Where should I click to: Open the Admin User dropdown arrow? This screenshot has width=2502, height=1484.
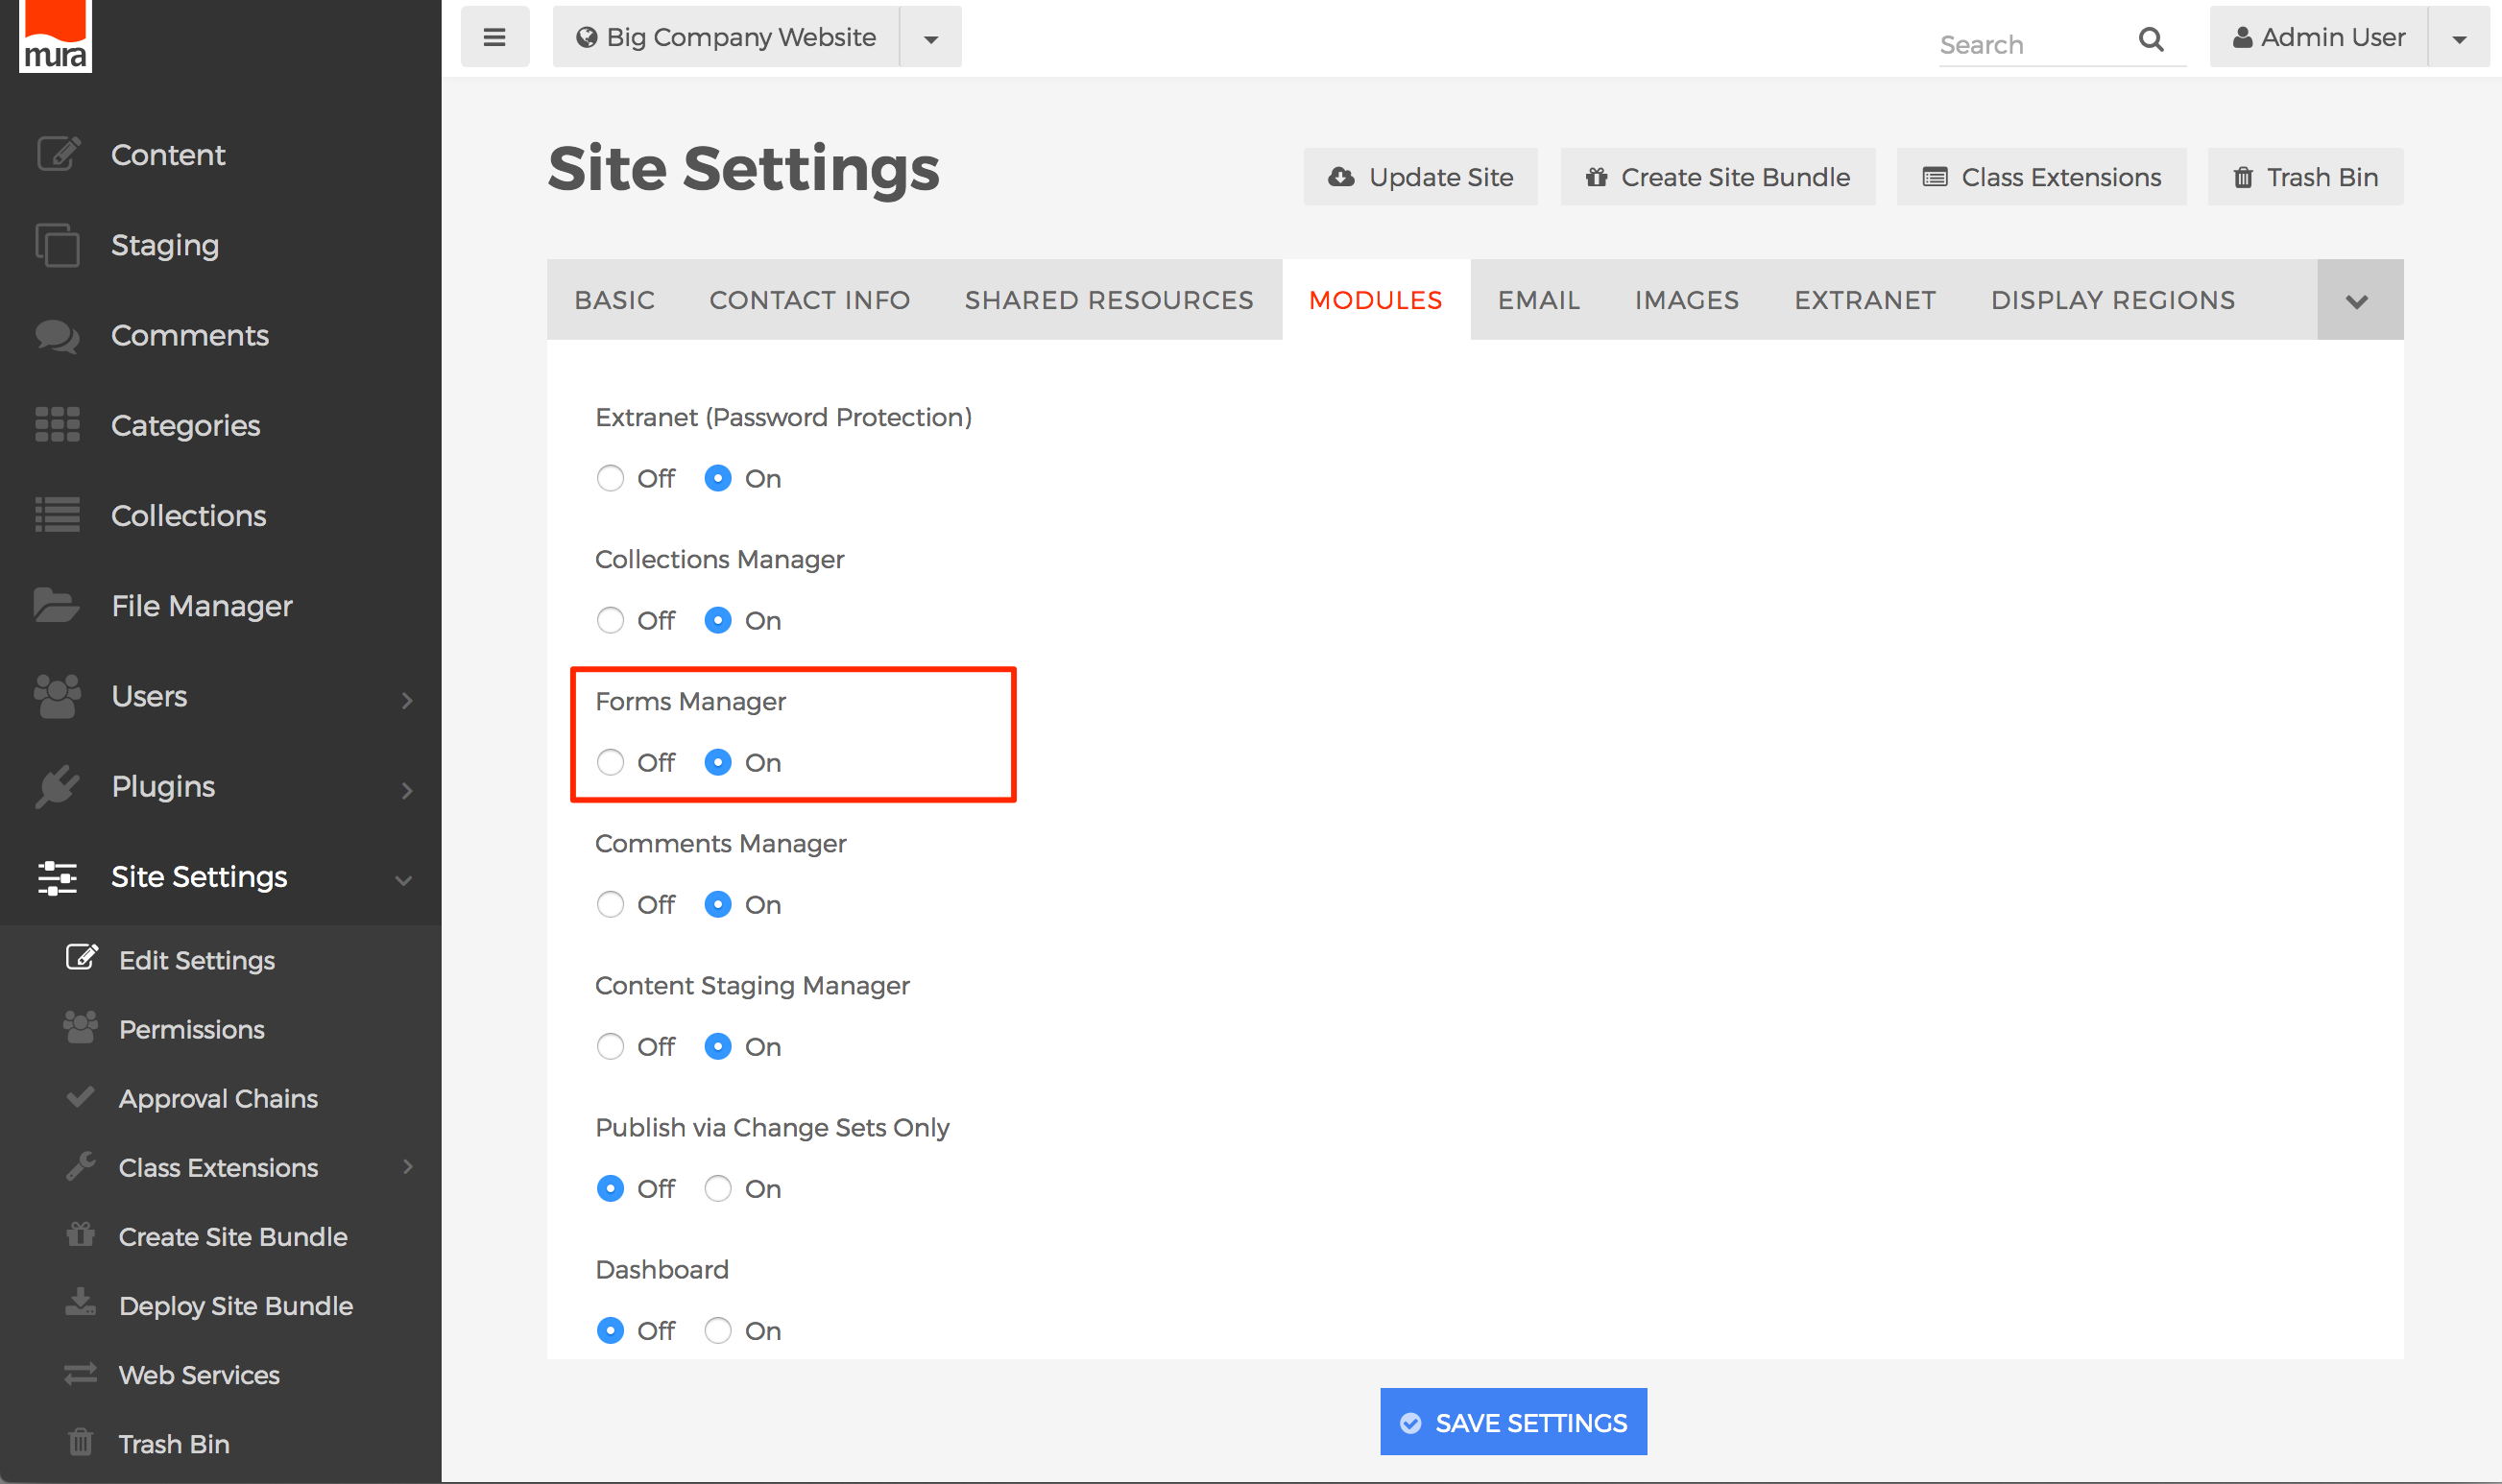pos(2459,38)
